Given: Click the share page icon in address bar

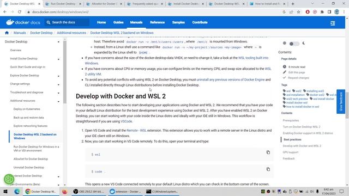Looking at the screenshot, I should point(291,12).
